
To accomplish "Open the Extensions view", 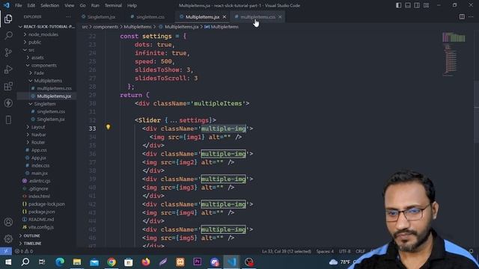I will [x=8, y=86].
